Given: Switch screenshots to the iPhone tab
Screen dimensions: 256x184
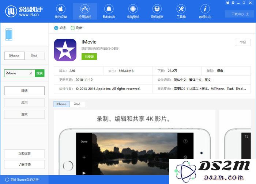Looking at the screenshot, I should coord(61,104).
